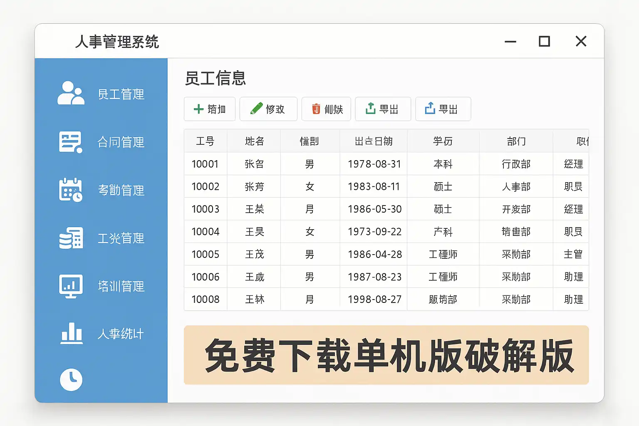Click the red trash delete button

[x=327, y=109]
